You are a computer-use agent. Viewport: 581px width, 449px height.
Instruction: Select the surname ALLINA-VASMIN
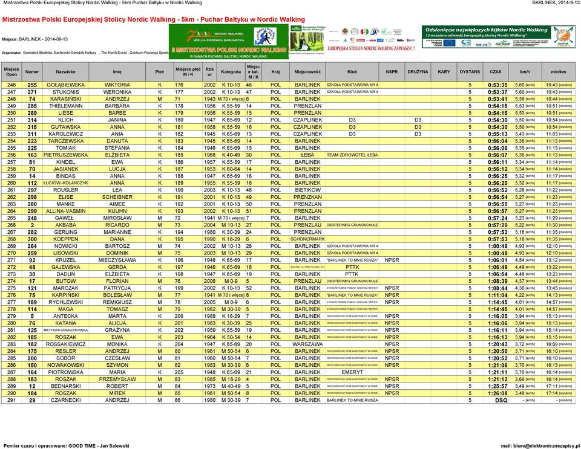(65, 211)
